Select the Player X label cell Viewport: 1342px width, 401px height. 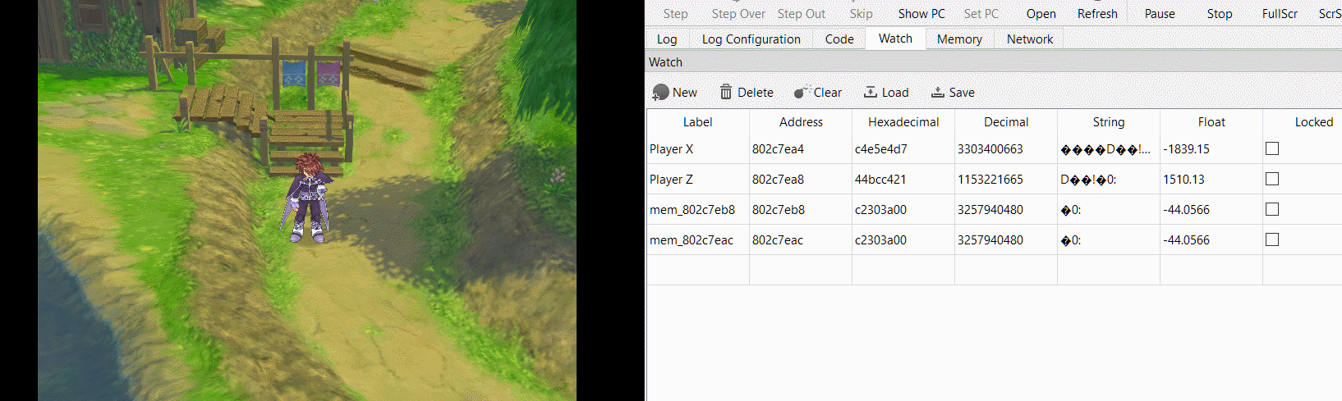(698, 149)
